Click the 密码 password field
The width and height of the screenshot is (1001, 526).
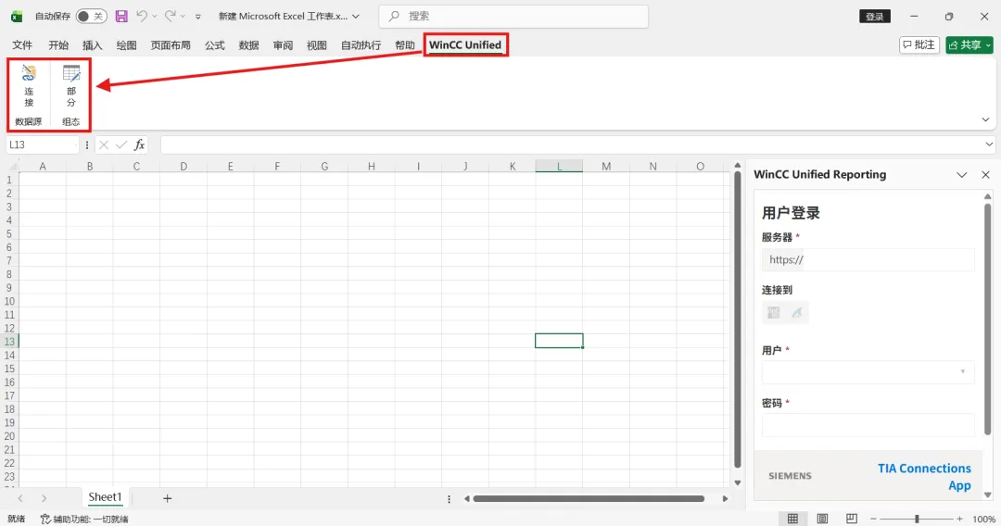click(868, 425)
